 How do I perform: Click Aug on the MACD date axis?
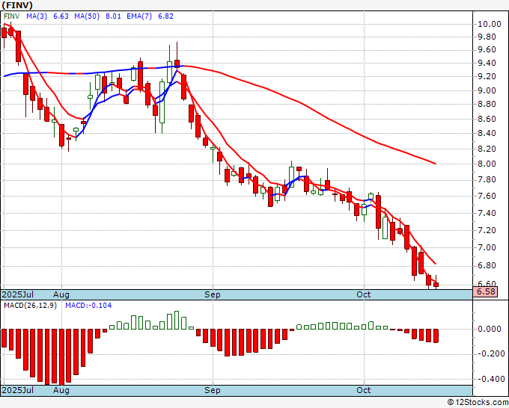(x=61, y=390)
